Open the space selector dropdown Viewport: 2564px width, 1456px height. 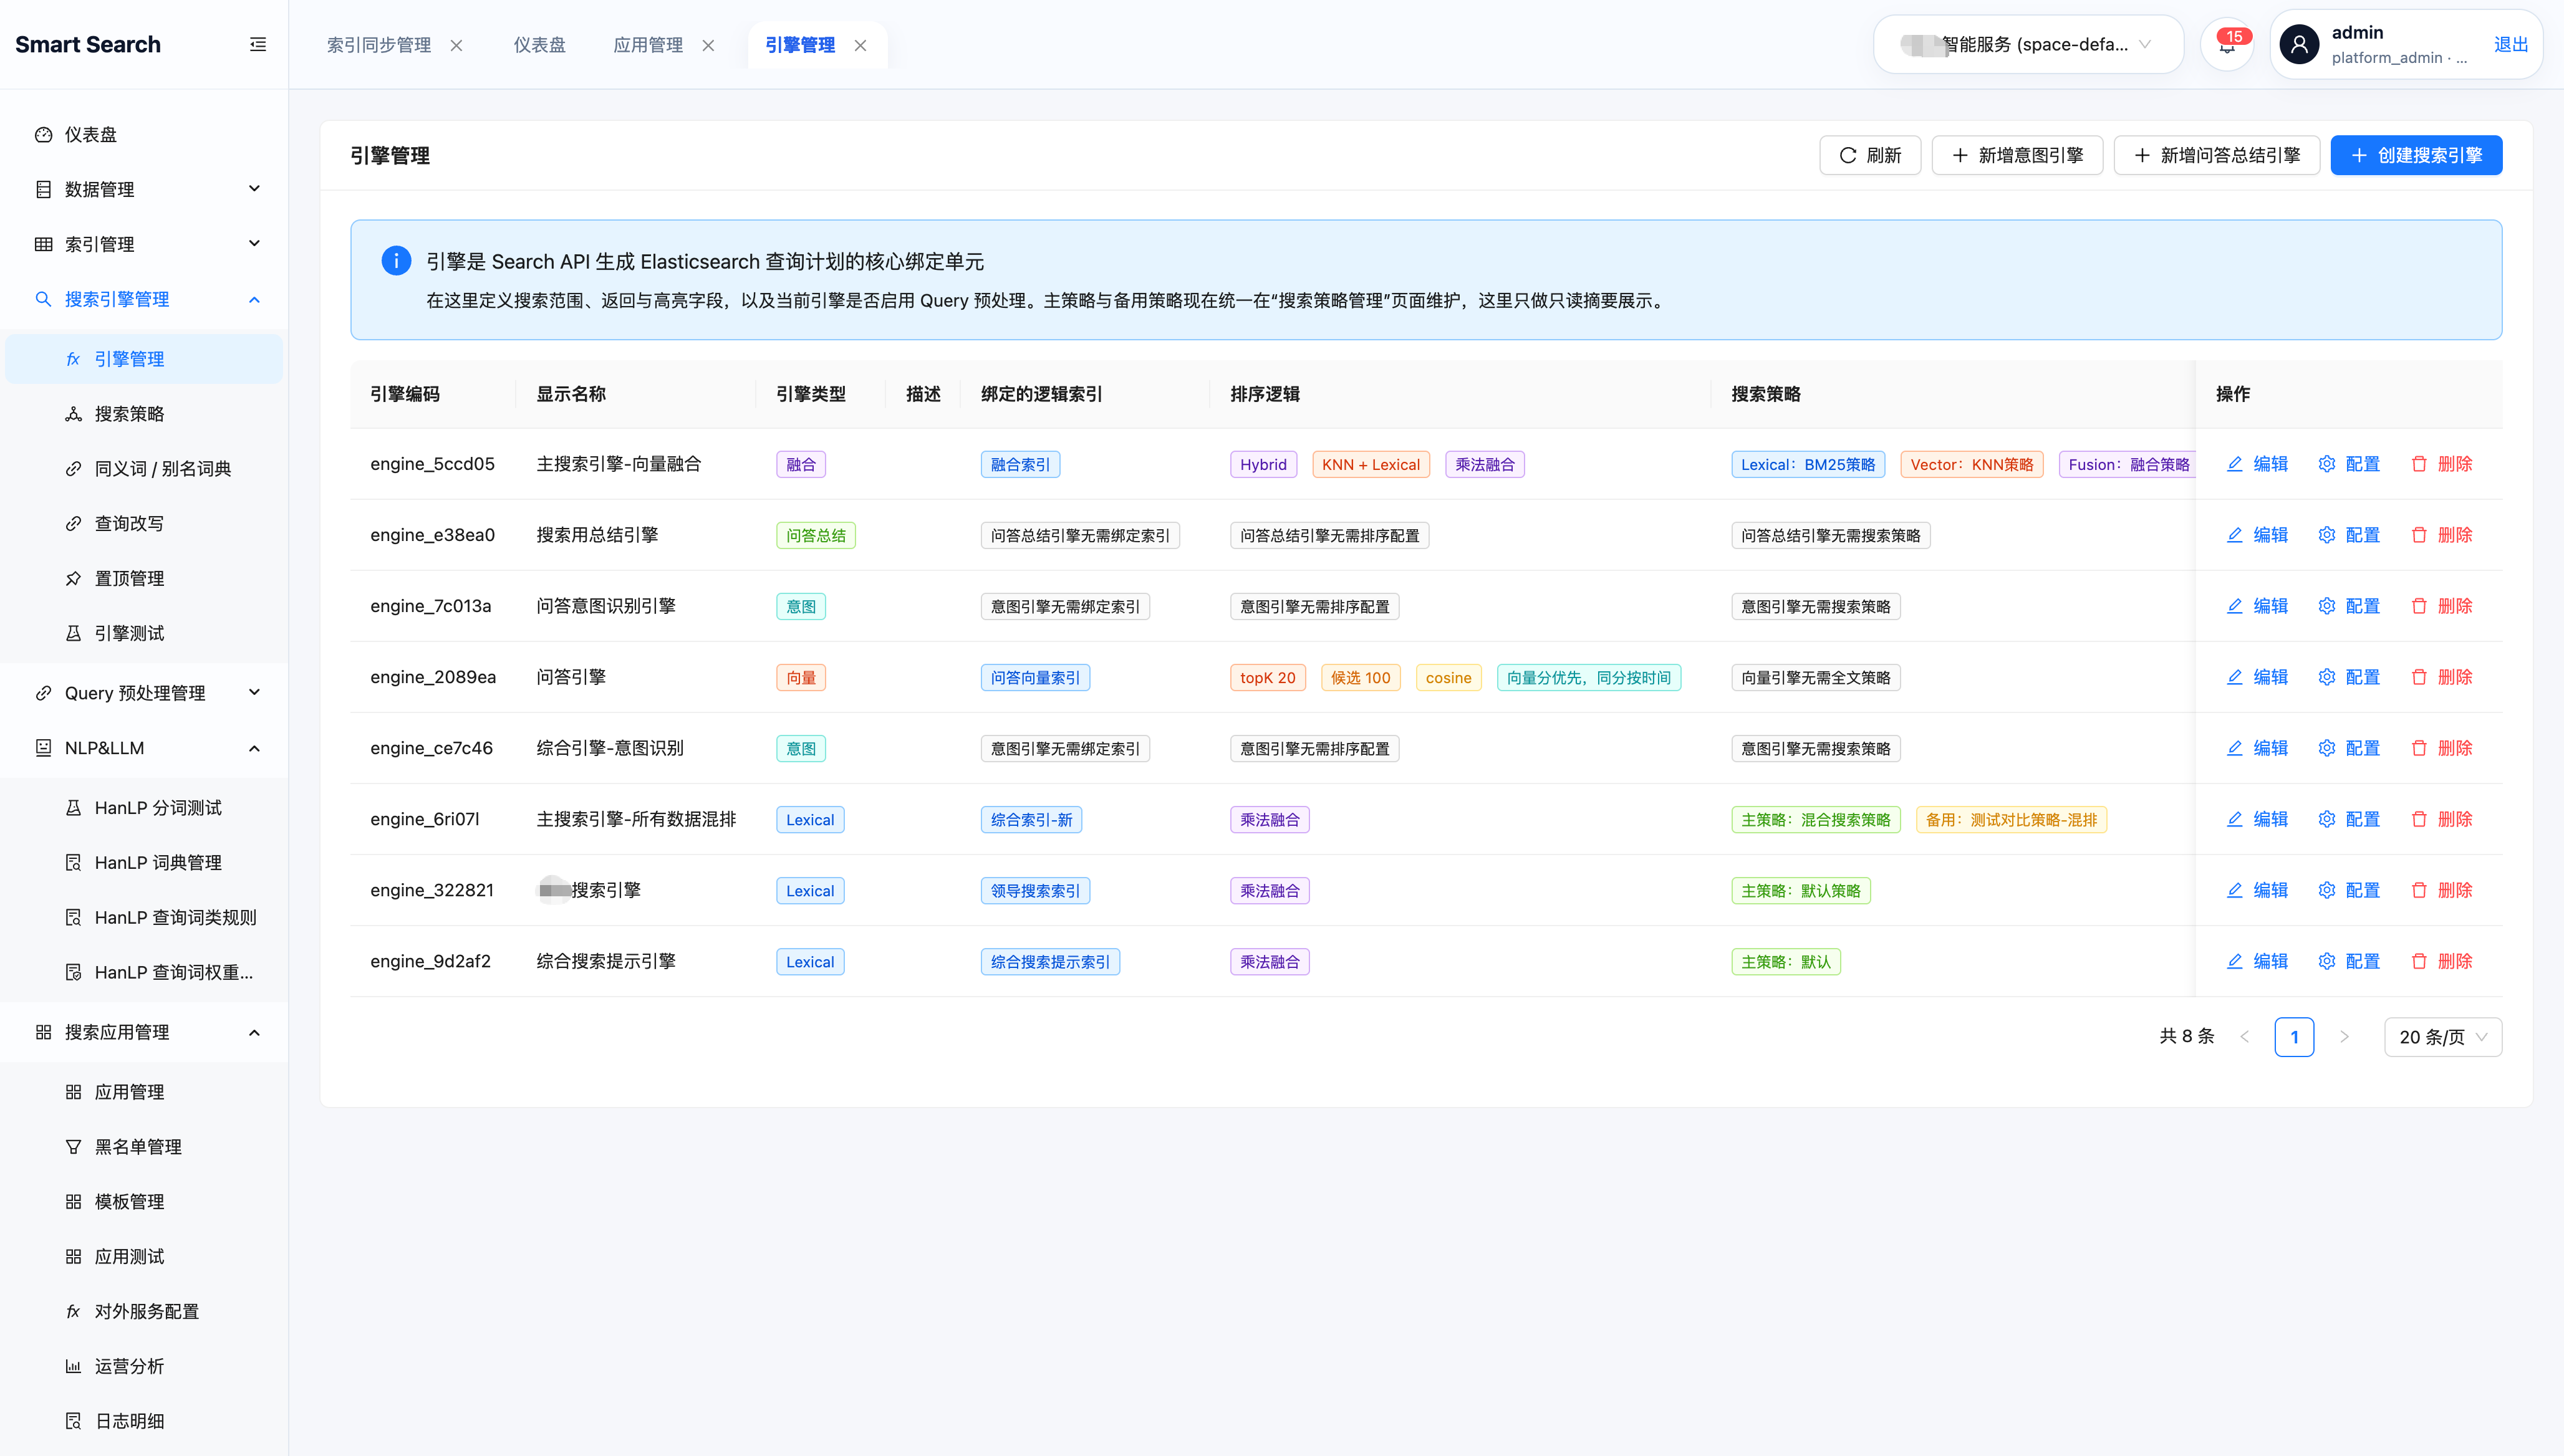(2028, 44)
